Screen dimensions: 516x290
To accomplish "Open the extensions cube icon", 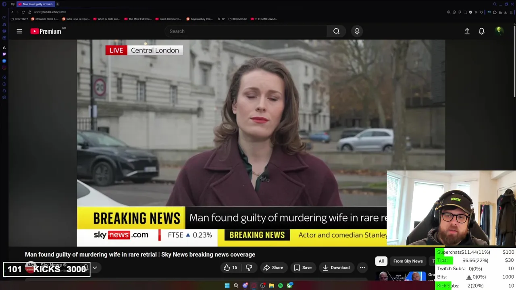I will 495,12.
